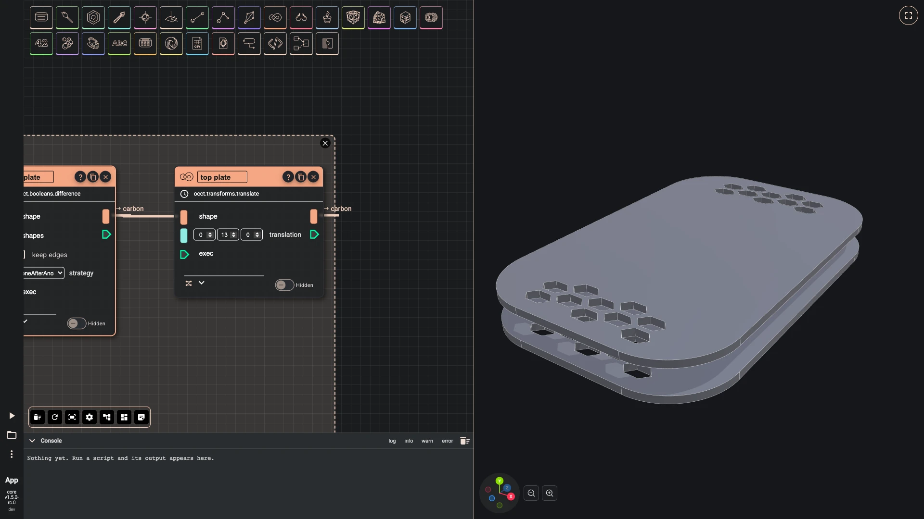Filter console by warn
Viewport: 924px width, 519px height.
[x=427, y=441]
